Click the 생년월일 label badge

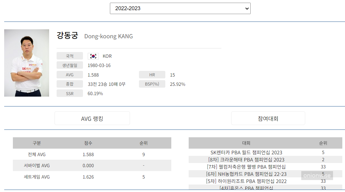pos(70,65)
